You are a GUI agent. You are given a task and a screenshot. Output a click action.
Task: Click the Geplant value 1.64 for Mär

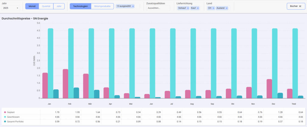(98, 112)
